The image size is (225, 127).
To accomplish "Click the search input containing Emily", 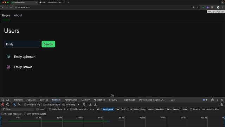I will [22, 44].
